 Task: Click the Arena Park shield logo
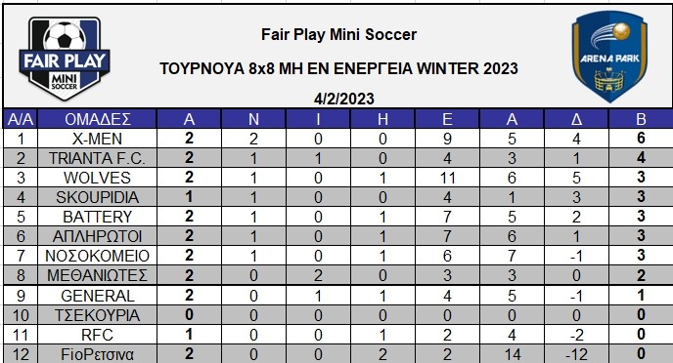click(610, 57)
